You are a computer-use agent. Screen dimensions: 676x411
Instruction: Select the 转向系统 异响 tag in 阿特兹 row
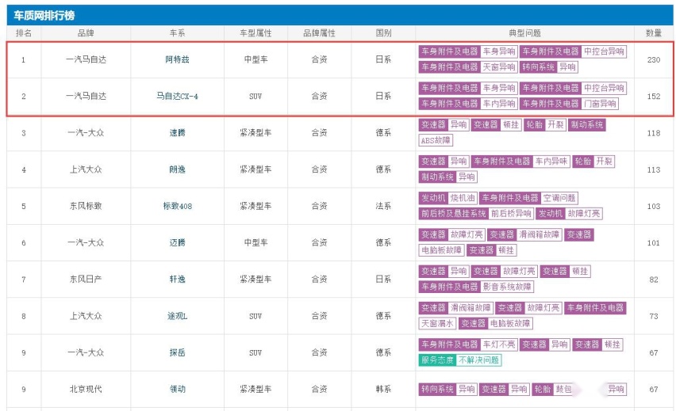pos(549,67)
